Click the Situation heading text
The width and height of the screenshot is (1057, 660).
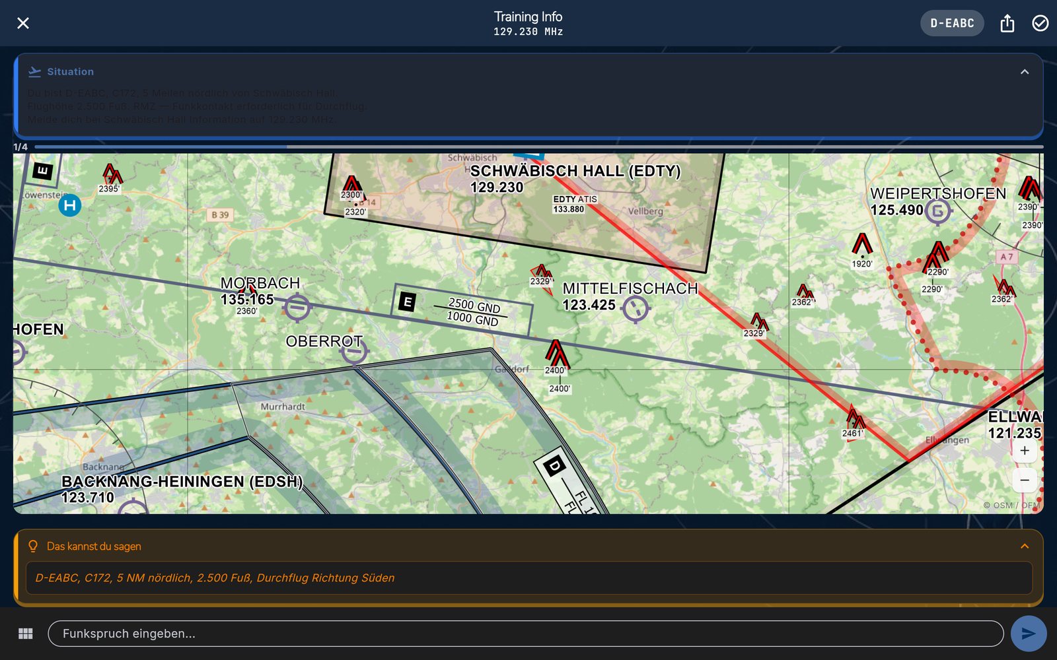coord(70,71)
